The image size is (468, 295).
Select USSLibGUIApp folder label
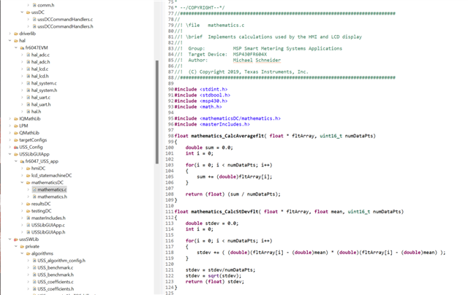coord(34,154)
